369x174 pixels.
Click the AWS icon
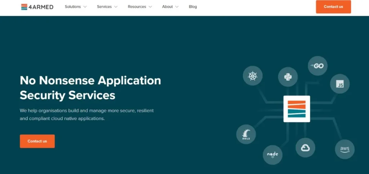[344, 149]
